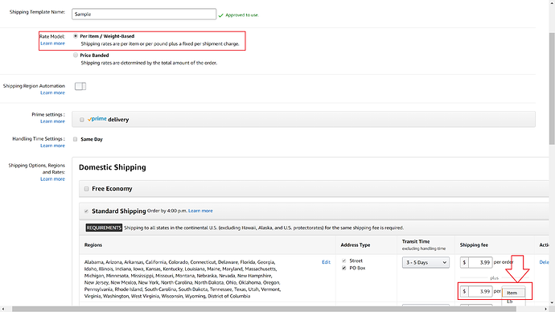
Task: Click the Shipping Template Name input field
Action: [144, 14]
